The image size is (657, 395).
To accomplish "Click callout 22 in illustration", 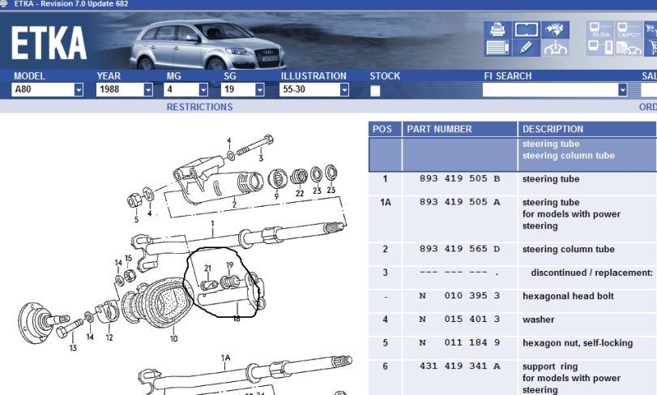I will pos(299,193).
